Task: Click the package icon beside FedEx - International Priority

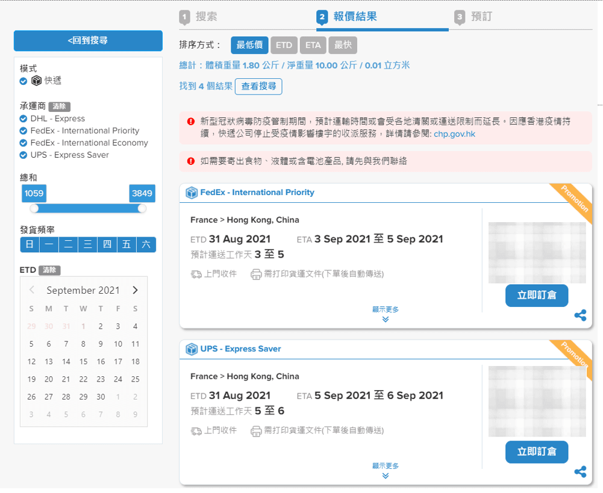Action: click(192, 193)
